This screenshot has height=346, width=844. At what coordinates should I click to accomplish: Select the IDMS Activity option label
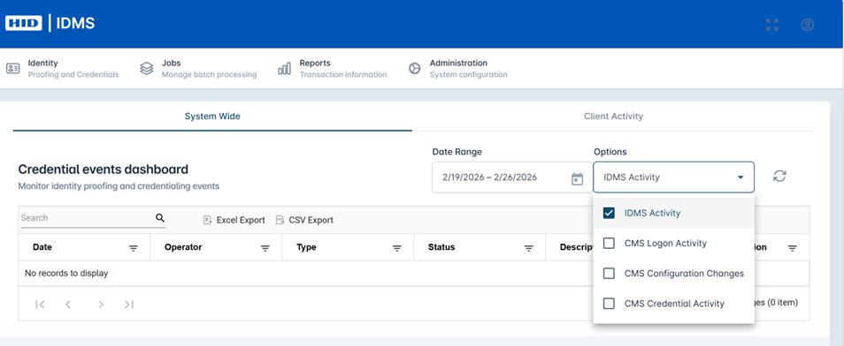pyautogui.click(x=652, y=213)
